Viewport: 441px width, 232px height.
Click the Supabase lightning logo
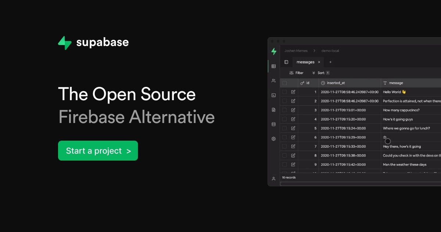click(273, 51)
